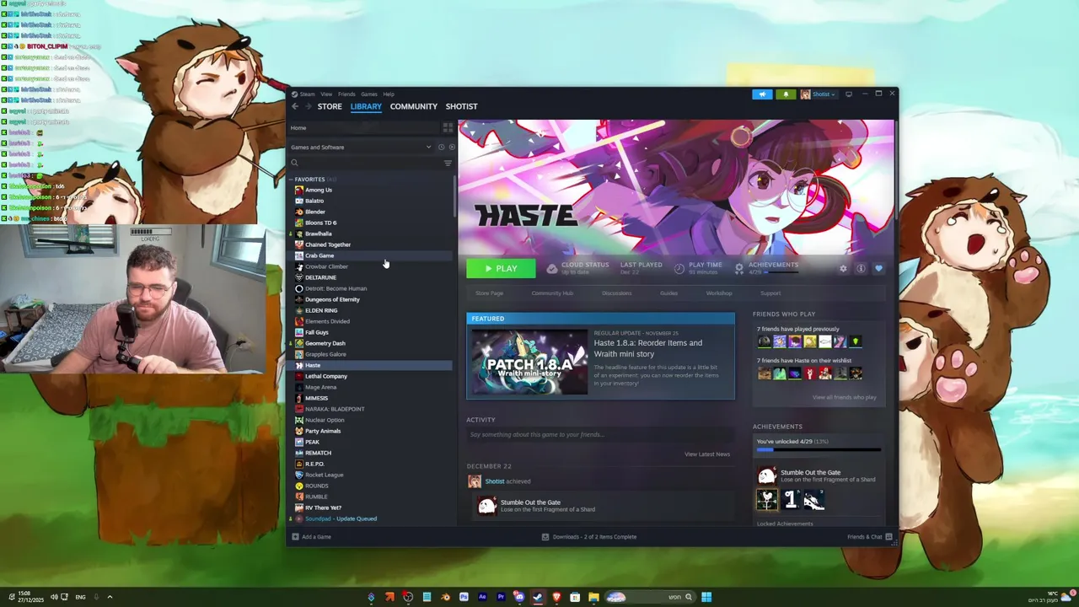Open Downloads status at bottom
The height and width of the screenshot is (607, 1079).
pyautogui.click(x=589, y=537)
